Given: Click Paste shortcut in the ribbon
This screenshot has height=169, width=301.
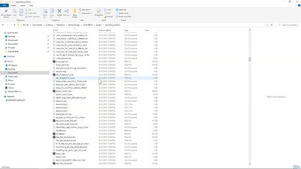Looking at the screenshot, I should (x=32, y=17).
